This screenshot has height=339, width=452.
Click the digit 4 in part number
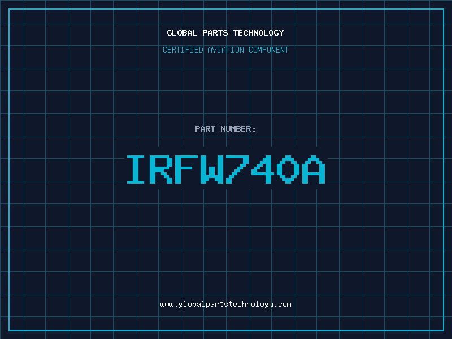click(264, 169)
